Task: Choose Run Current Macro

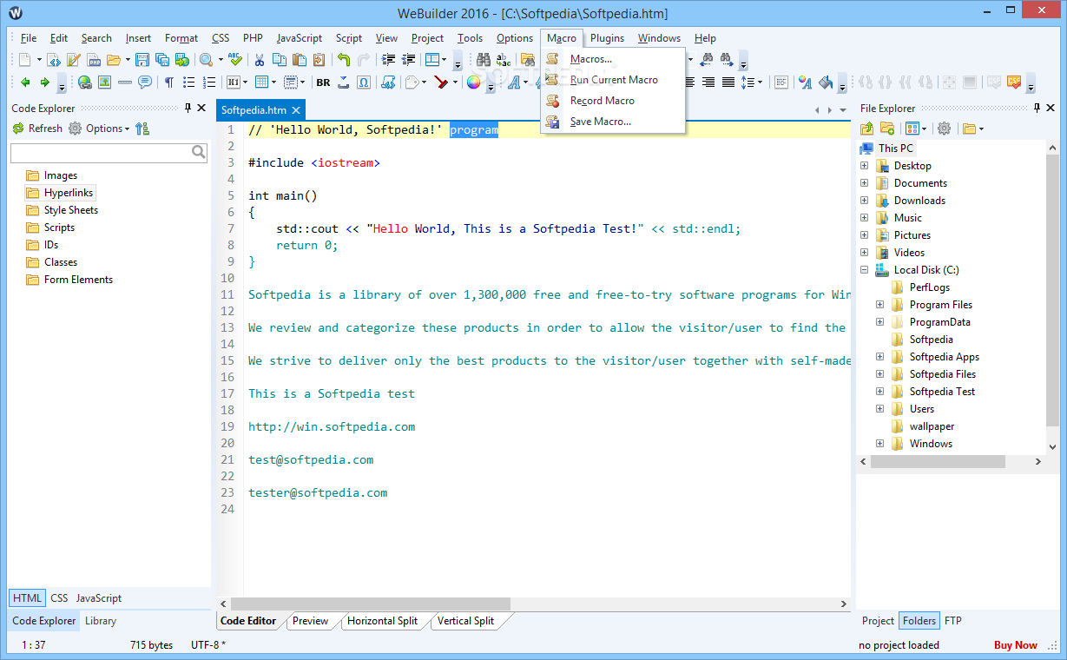Action: [613, 80]
